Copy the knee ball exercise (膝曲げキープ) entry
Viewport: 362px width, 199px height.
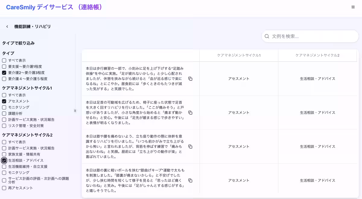191,180
